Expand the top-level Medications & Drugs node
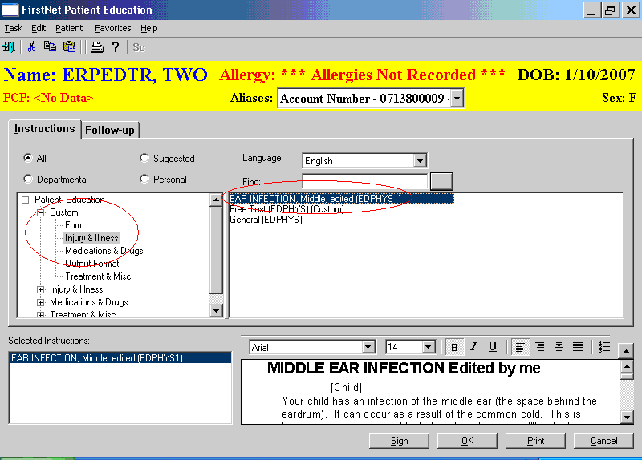The height and width of the screenshot is (460, 642). click(x=41, y=302)
